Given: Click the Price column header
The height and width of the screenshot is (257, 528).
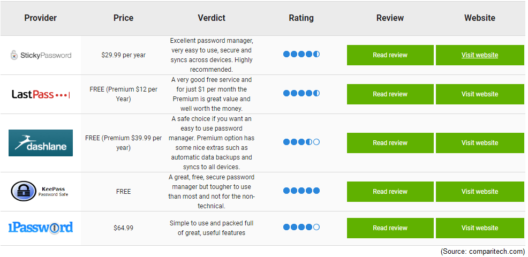Looking at the screenshot, I should pyautogui.click(x=123, y=18).
